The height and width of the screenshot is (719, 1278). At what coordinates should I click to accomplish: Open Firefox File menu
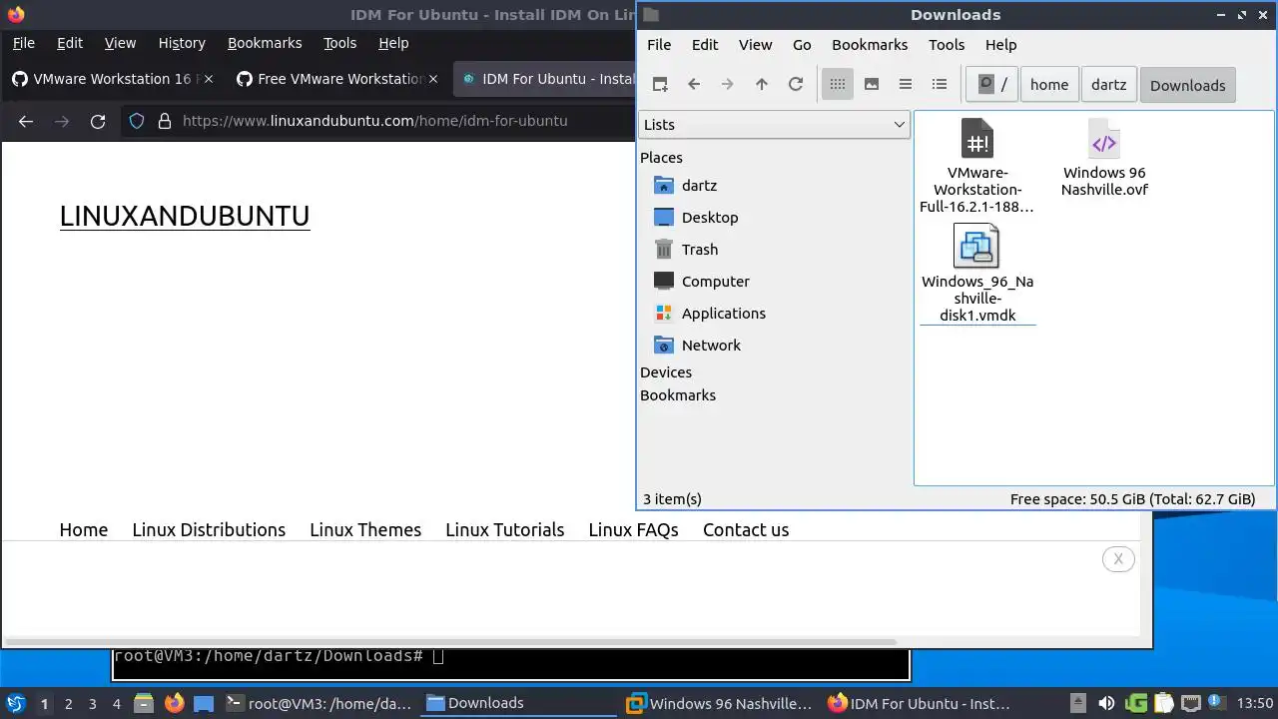click(x=23, y=43)
